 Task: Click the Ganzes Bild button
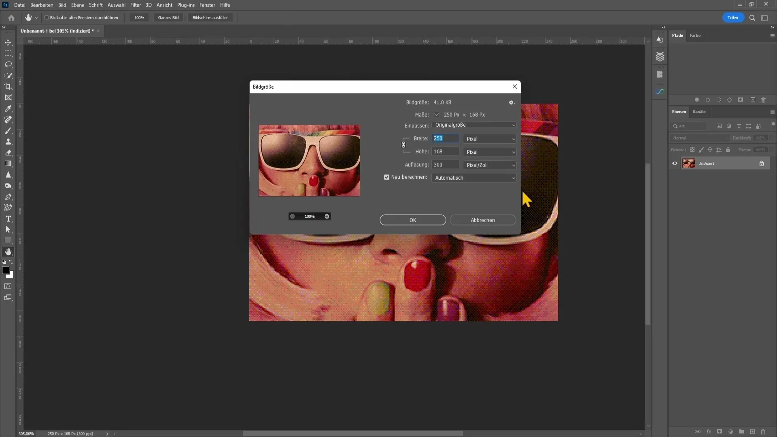(168, 18)
